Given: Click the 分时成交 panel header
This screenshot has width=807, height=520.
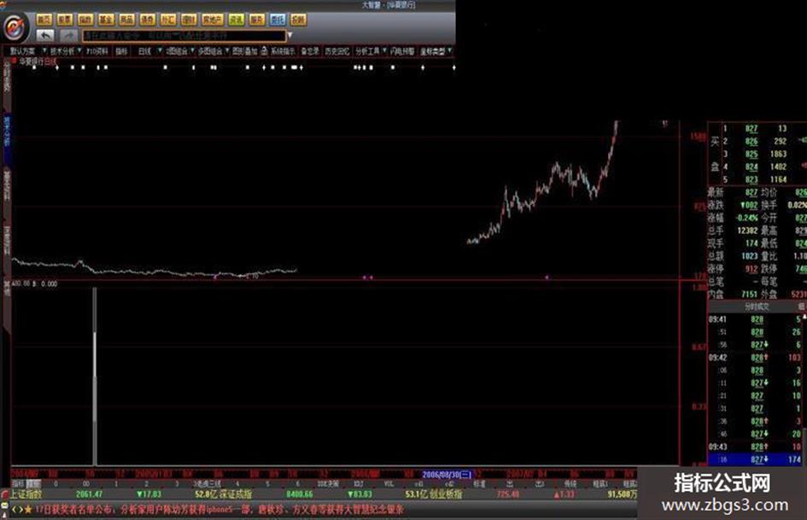Looking at the screenshot, I should [757, 307].
